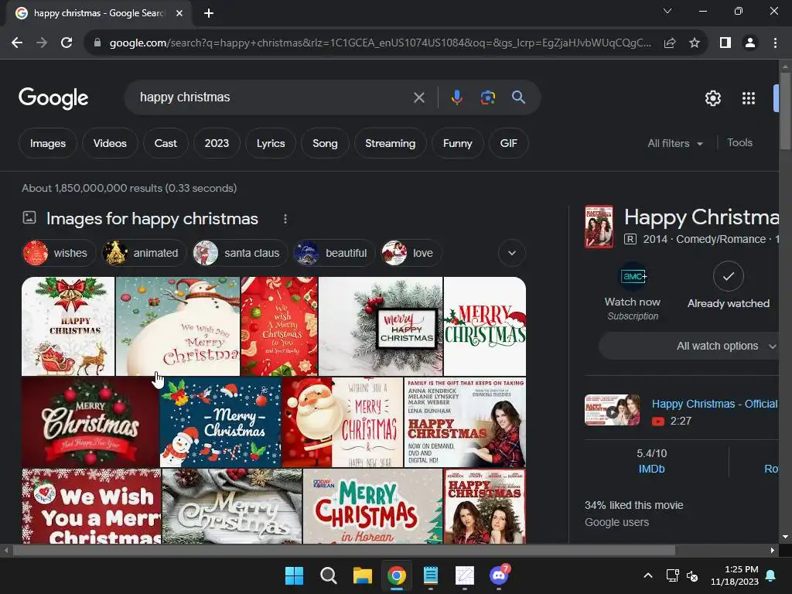This screenshot has width=792, height=594.
Task: Open Images for happy christmas heading
Action: (x=152, y=219)
